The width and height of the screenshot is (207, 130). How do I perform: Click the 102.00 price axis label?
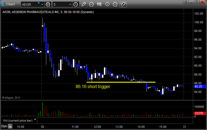(x=199, y=14)
